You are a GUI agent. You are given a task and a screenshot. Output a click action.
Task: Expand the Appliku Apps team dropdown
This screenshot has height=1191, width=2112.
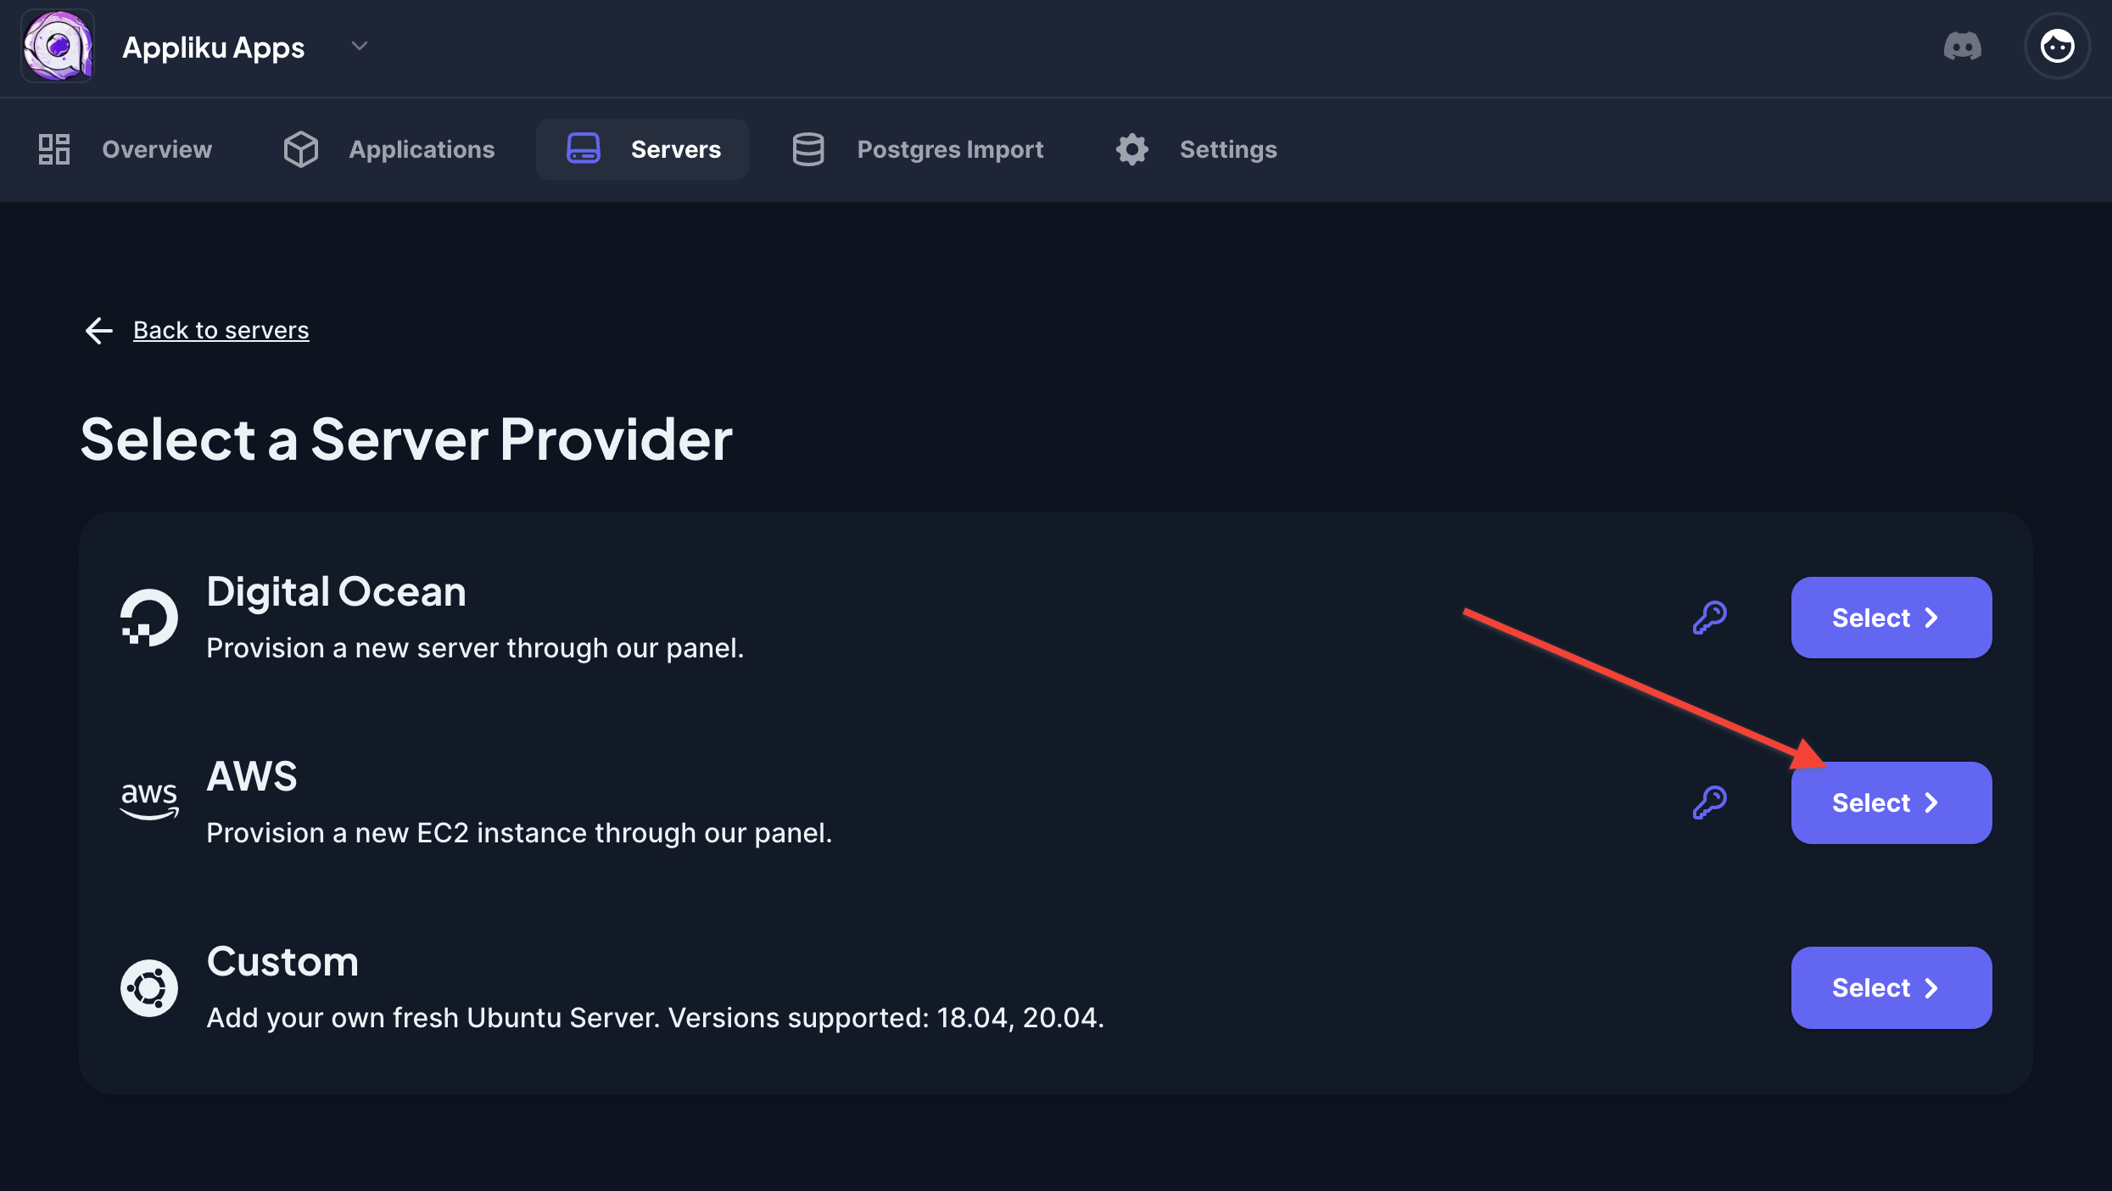click(360, 47)
